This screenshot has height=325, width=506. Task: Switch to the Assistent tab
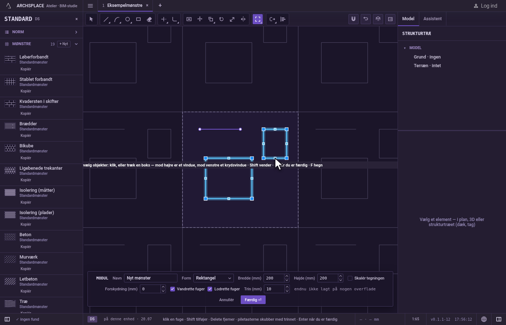click(x=433, y=19)
